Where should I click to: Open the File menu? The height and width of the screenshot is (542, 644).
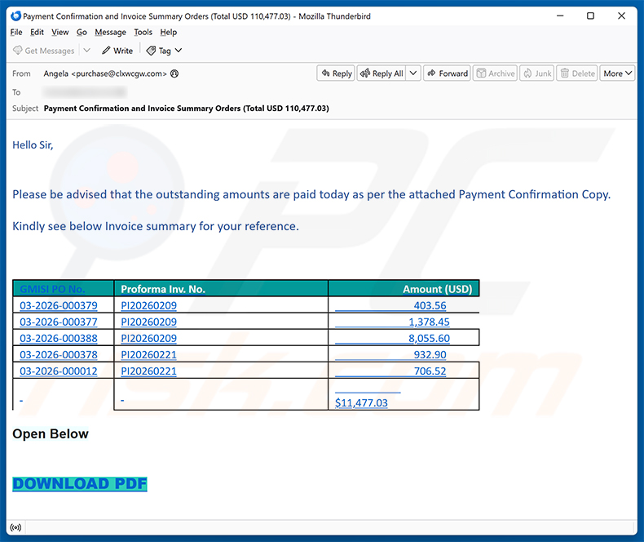tap(16, 32)
